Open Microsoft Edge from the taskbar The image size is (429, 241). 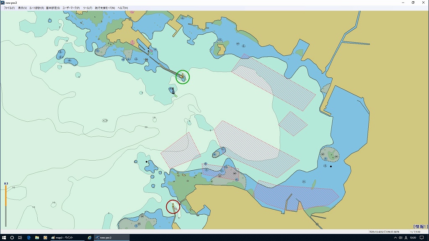coord(28,237)
